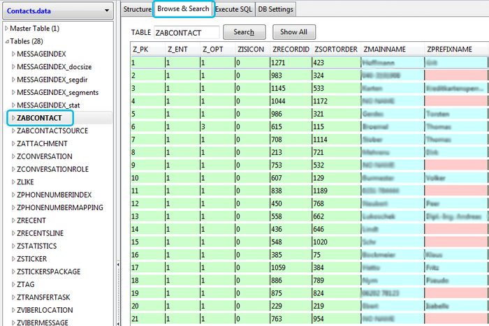Image resolution: width=489 pixels, height=326 pixels.
Task: Click ZRECORDID cell with value 213
Action: tap(291, 152)
